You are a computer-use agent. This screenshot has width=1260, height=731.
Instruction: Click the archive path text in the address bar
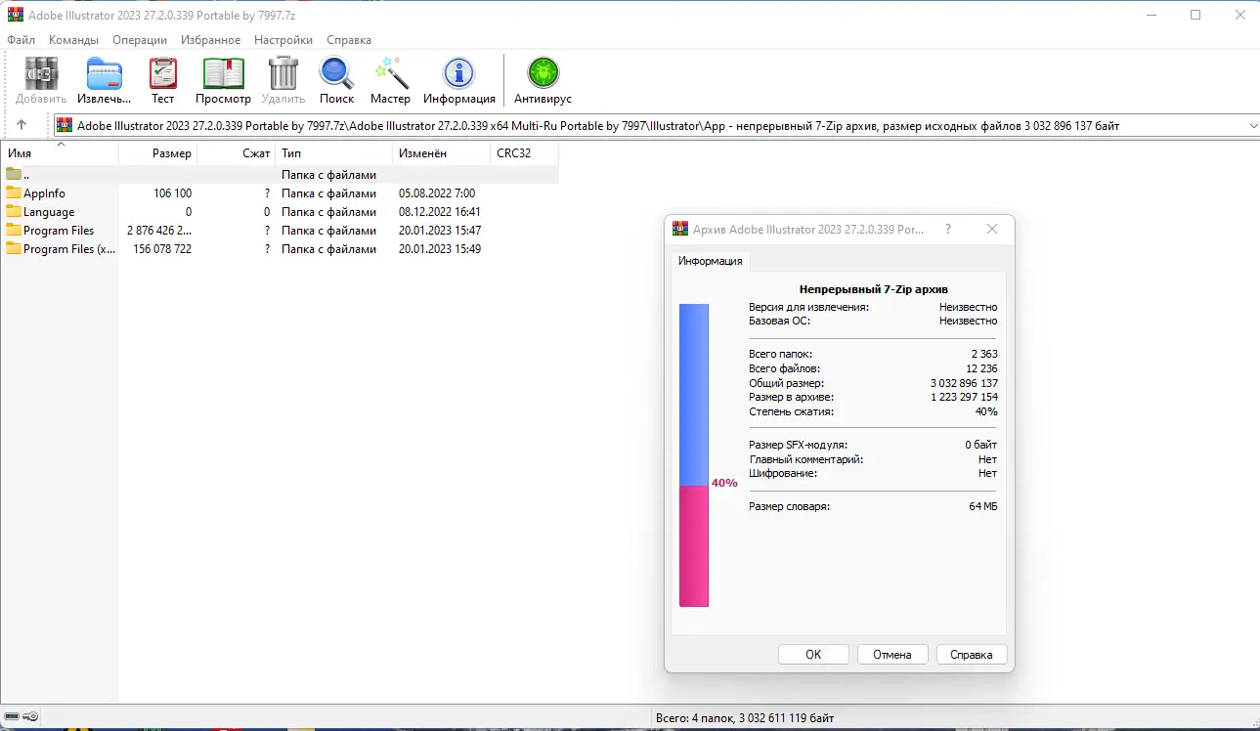[x=598, y=125]
